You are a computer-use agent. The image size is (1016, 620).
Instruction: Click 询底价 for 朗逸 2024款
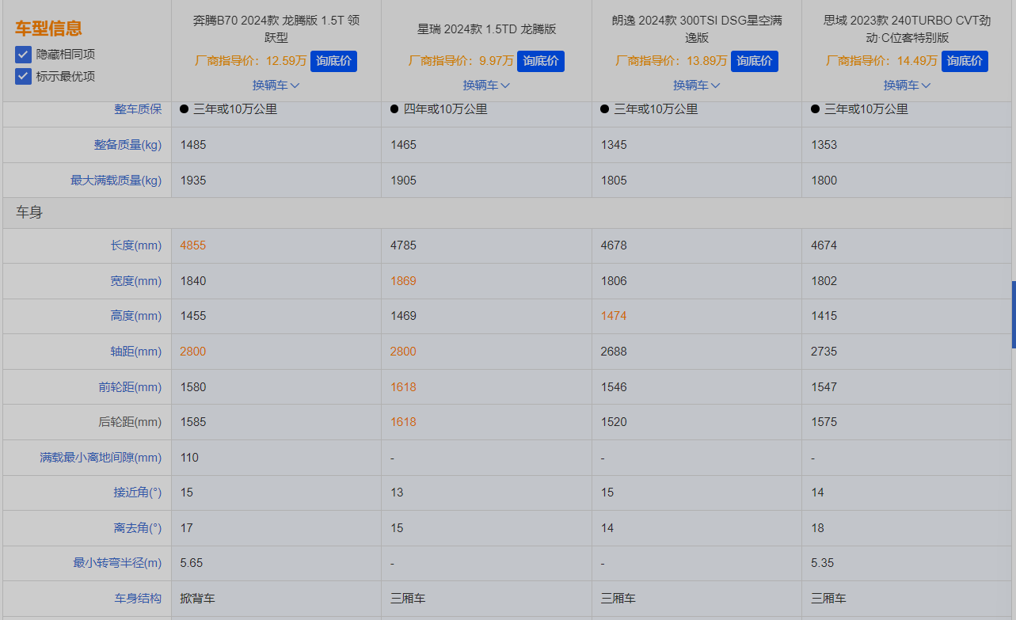[755, 61]
